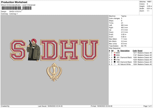Viewport: 153px width, 108px height.
Task: Click the black swatch beside stitch count 641
Action: click(x=115, y=57)
